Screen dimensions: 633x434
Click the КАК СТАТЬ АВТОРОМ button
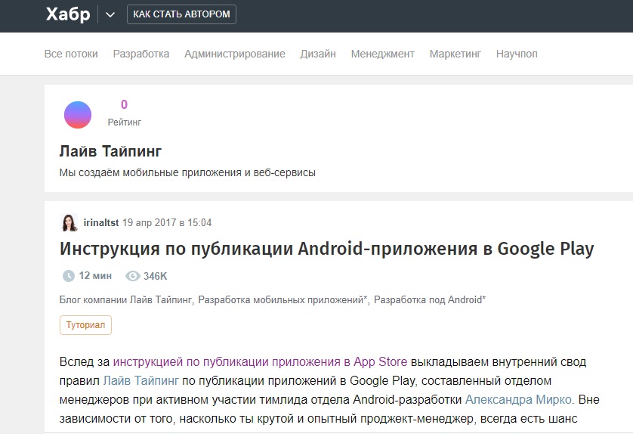point(181,14)
